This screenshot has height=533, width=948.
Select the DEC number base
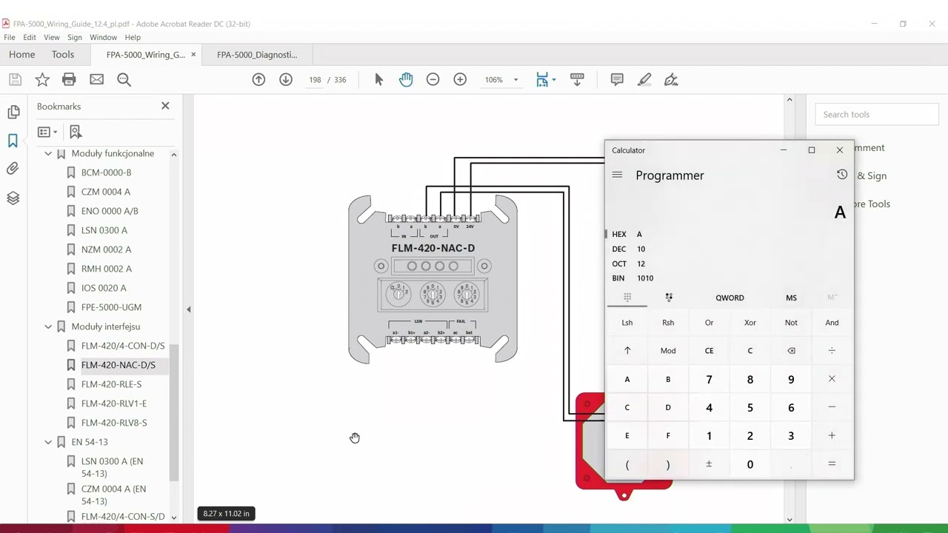(x=729, y=249)
